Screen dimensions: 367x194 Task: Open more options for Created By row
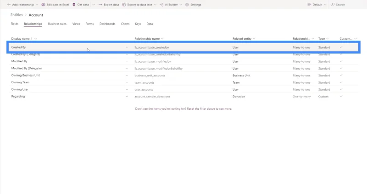(127, 47)
